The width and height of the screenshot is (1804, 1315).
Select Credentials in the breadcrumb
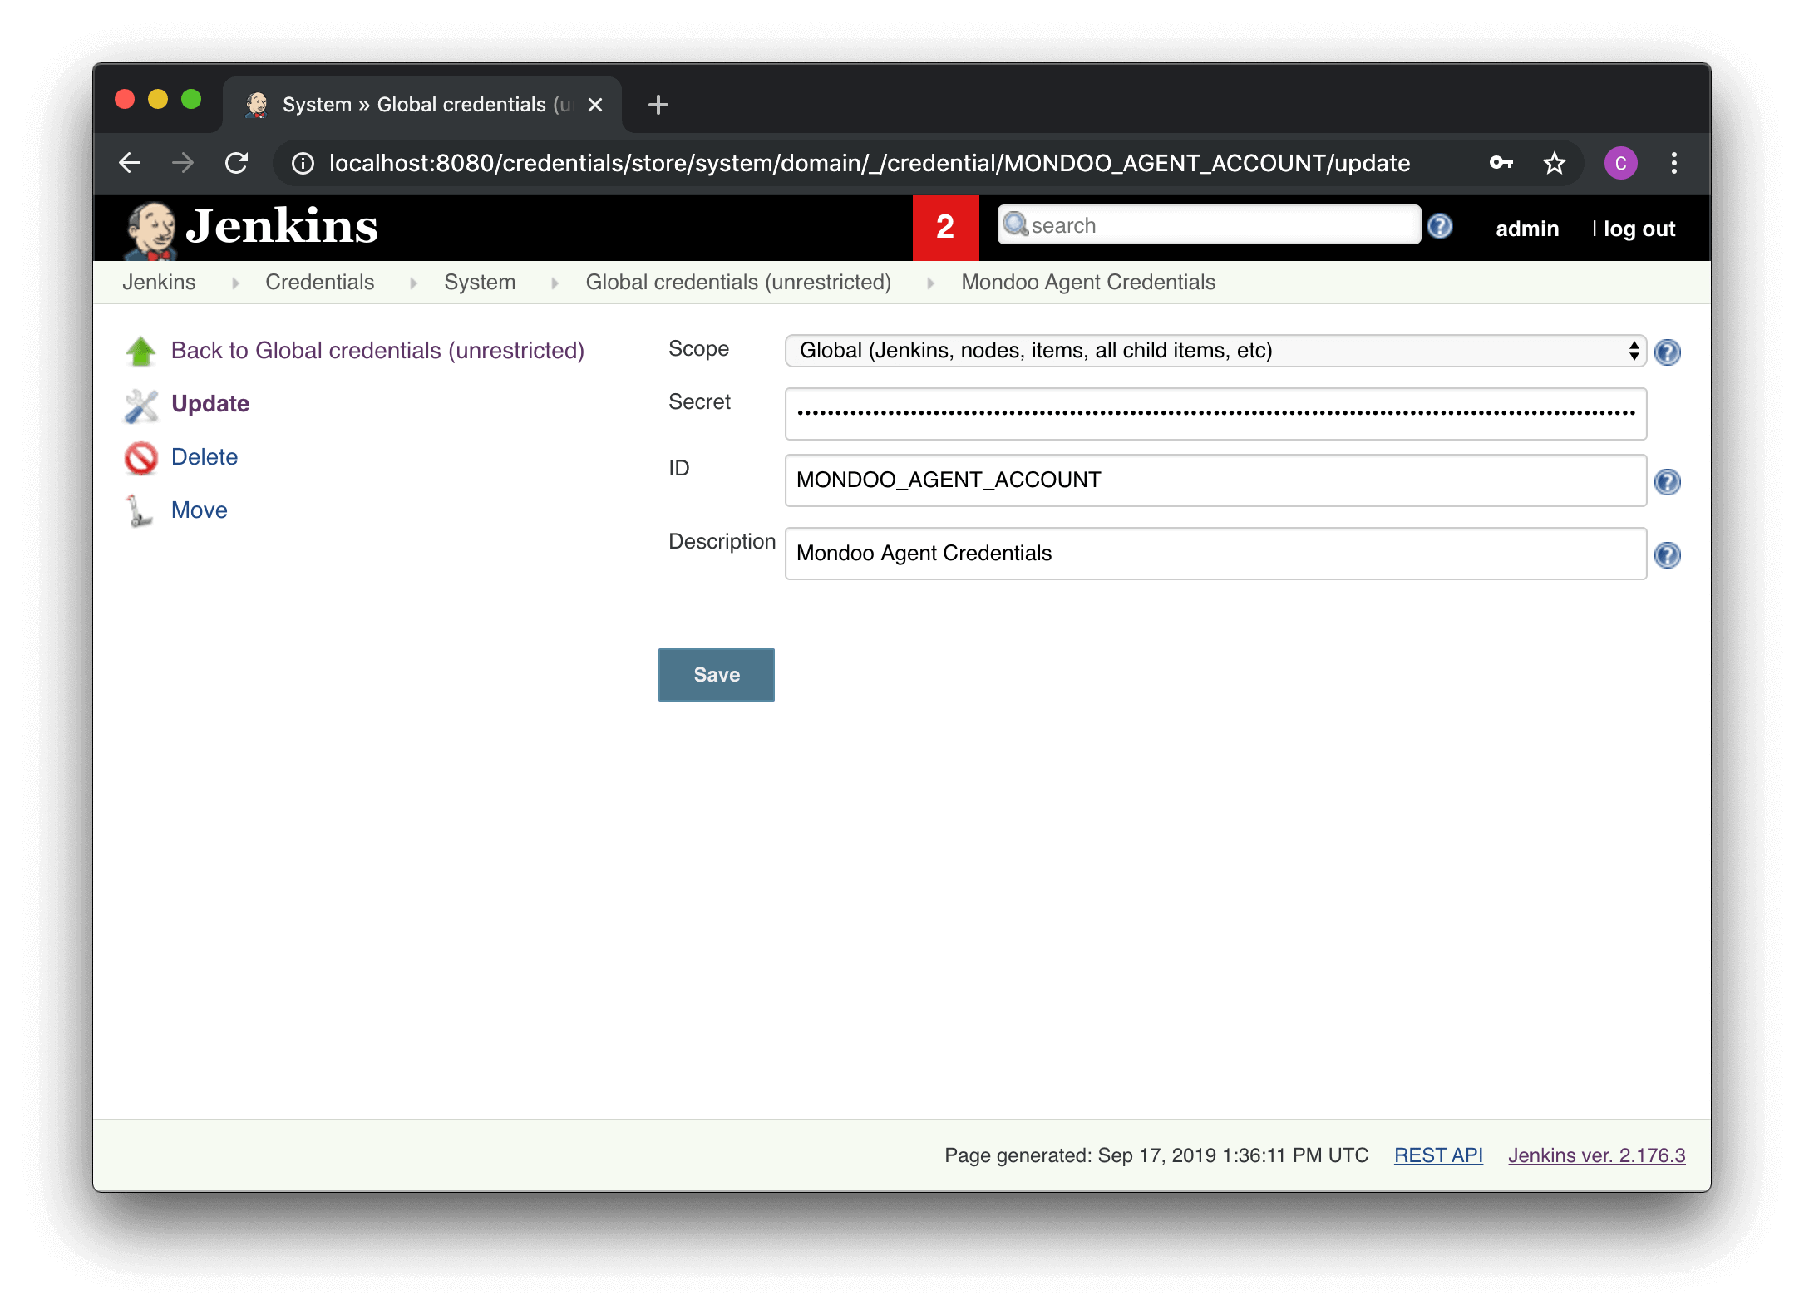[x=319, y=282]
